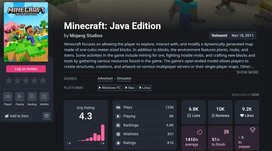
Task: Click the Wishlists 831 row
Action: coord(145,134)
